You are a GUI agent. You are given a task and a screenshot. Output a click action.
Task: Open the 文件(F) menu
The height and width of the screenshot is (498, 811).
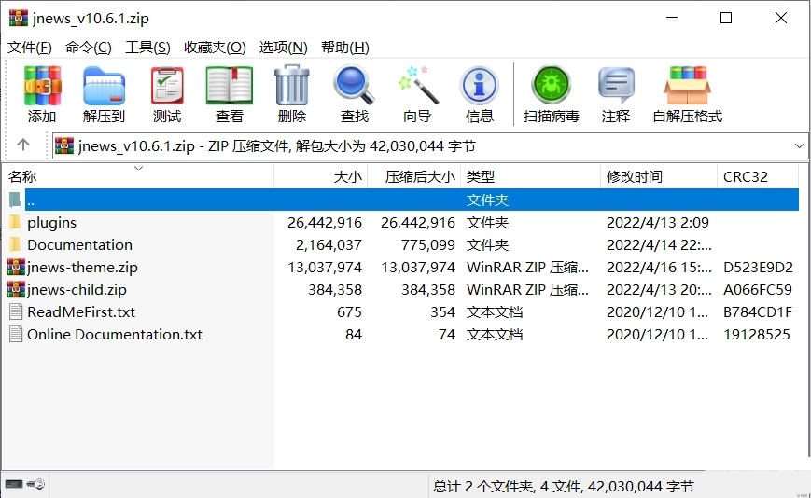point(30,48)
